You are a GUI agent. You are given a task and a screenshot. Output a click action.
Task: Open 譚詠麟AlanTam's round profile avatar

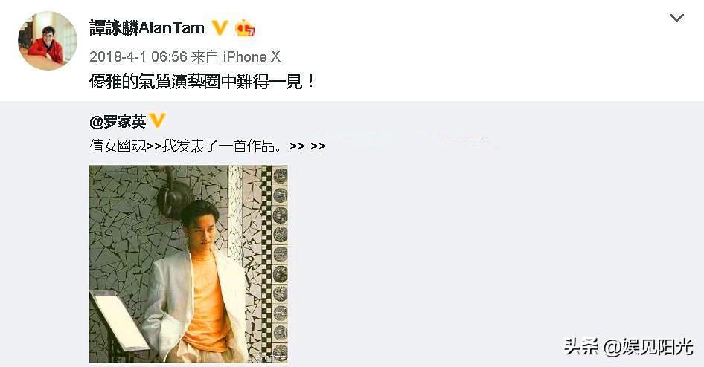(47, 41)
